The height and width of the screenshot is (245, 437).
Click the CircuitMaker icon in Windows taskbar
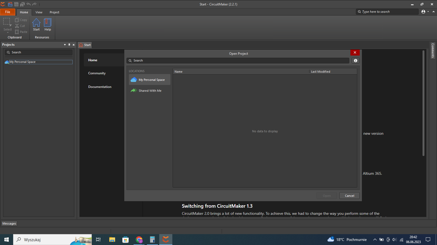pos(166,240)
